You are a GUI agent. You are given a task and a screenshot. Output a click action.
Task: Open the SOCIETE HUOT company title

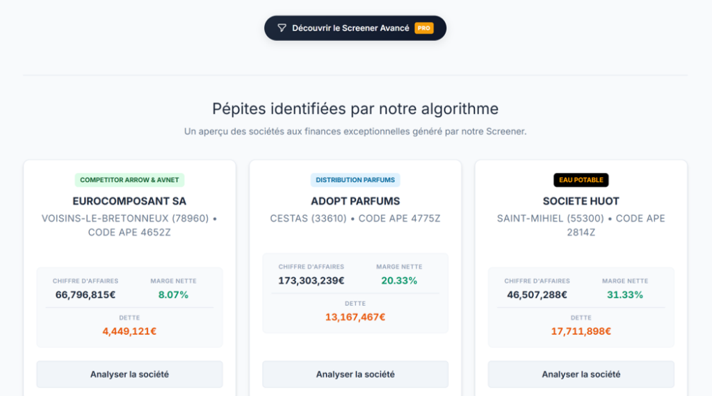click(581, 201)
